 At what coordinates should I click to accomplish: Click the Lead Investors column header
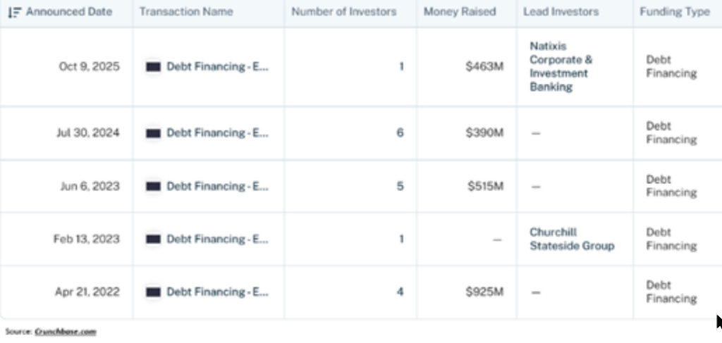(x=561, y=12)
